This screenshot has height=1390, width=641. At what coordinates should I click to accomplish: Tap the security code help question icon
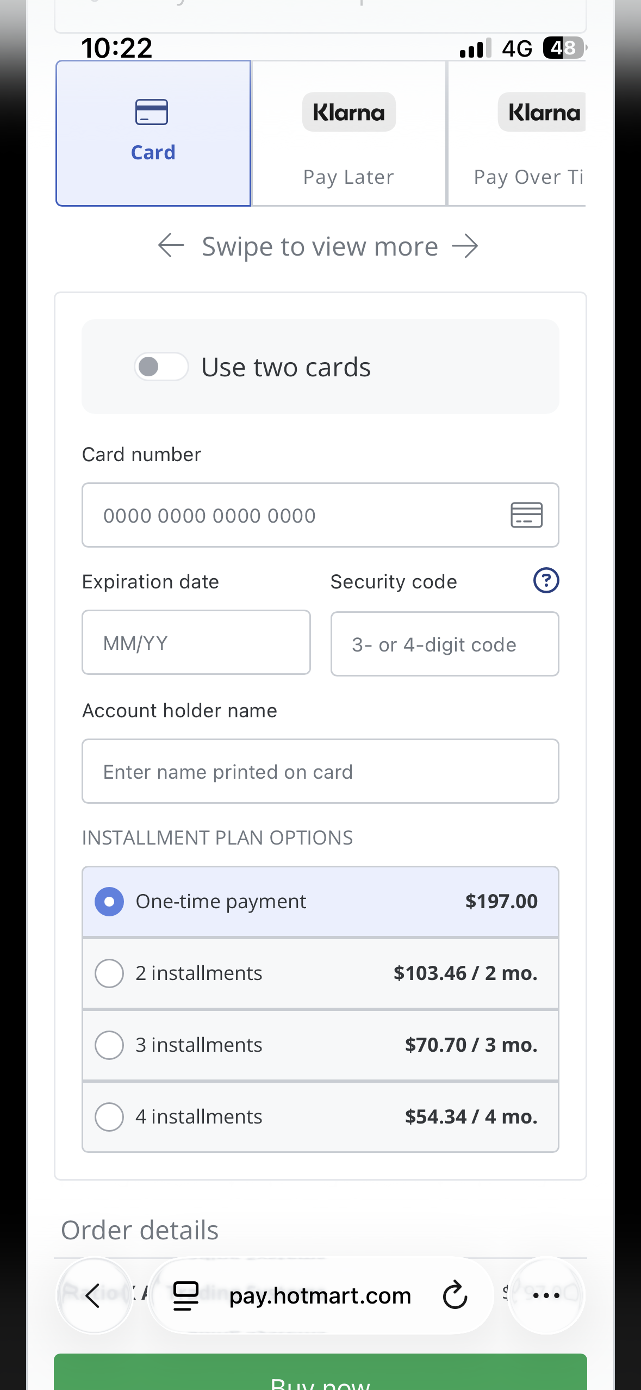tap(546, 580)
